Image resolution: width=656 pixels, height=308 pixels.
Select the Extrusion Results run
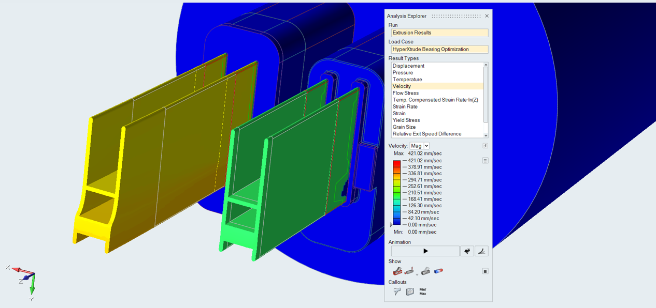439,33
